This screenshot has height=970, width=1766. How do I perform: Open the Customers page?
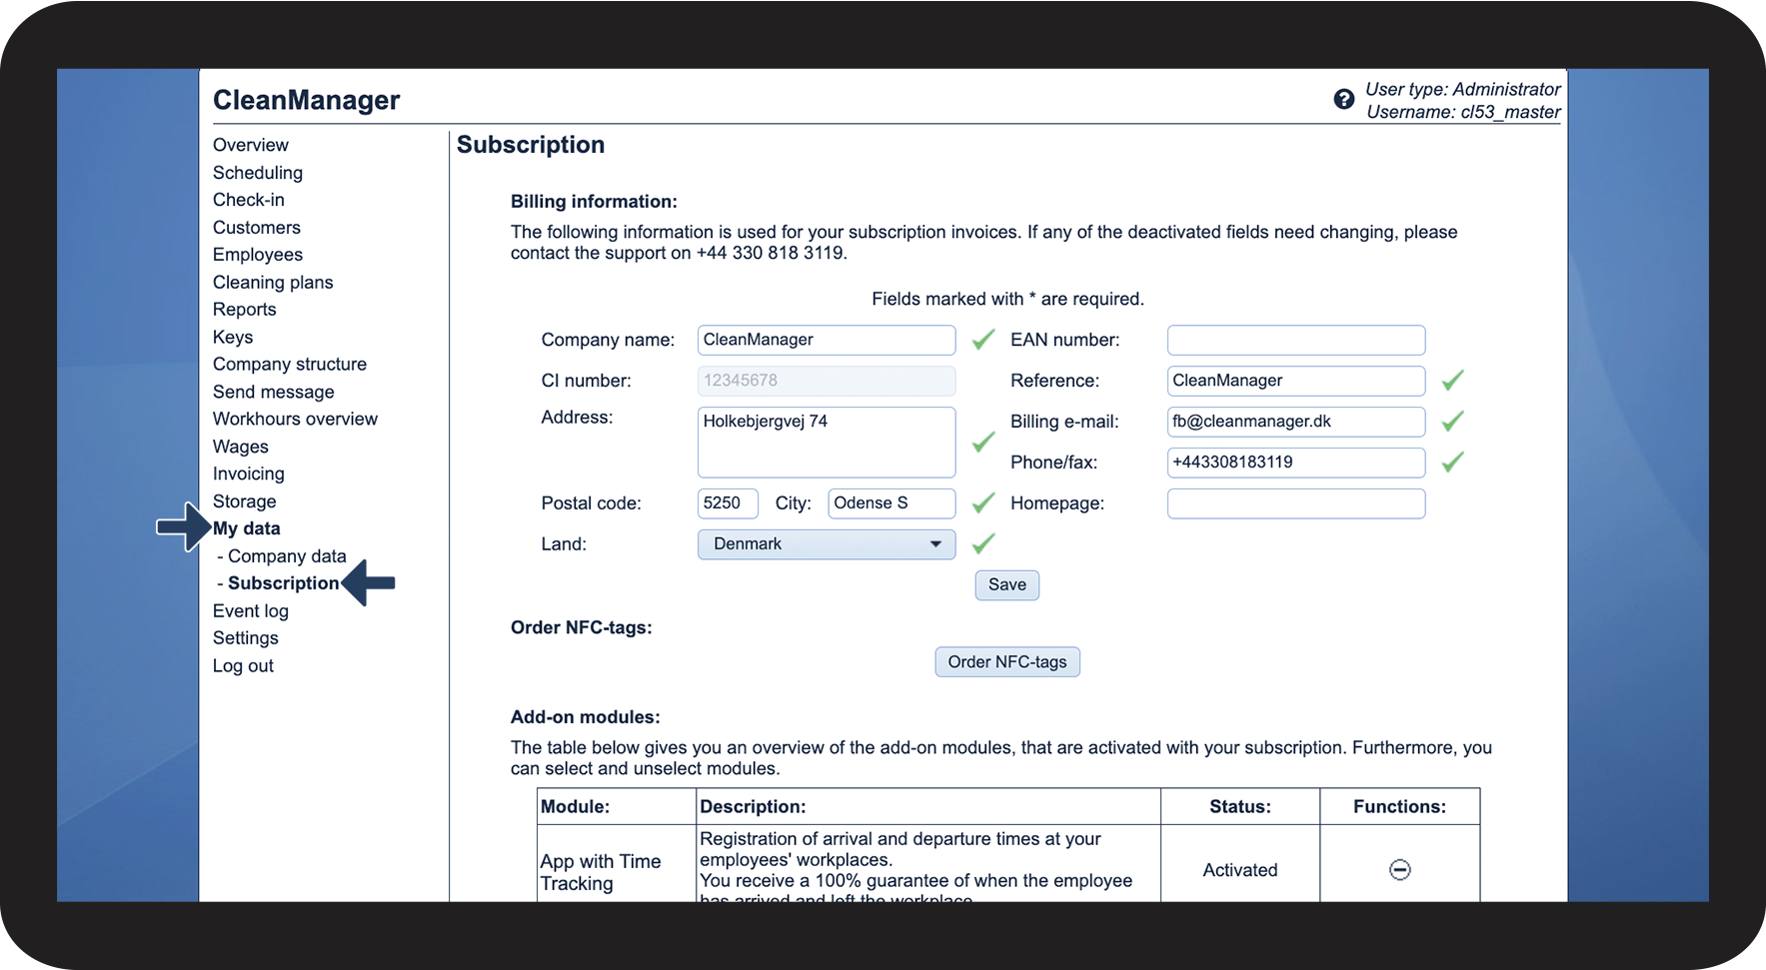pyautogui.click(x=256, y=228)
